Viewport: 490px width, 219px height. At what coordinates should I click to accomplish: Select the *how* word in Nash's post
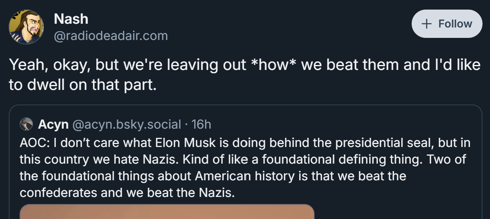pyautogui.click(x=273, y=65)
